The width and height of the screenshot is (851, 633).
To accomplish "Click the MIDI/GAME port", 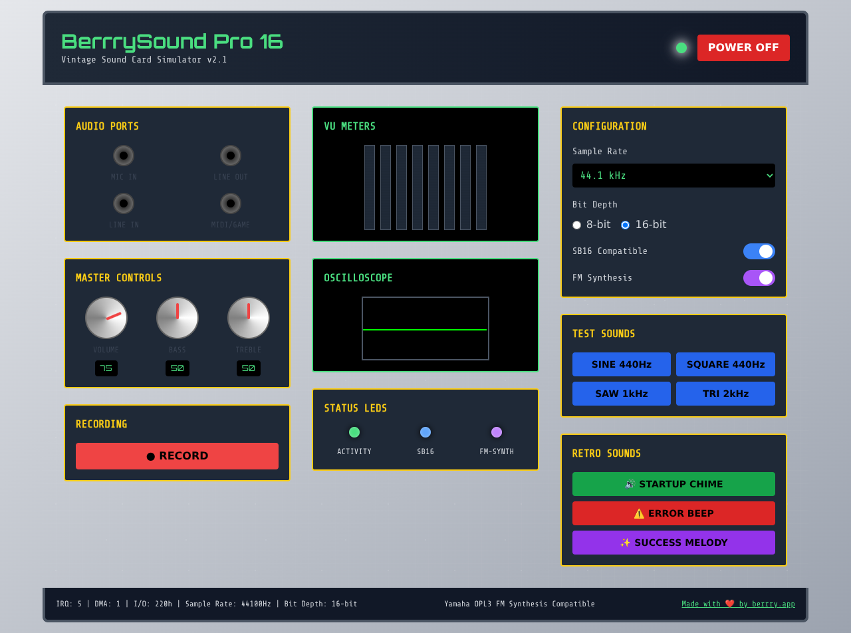I will tap(231, 203).
